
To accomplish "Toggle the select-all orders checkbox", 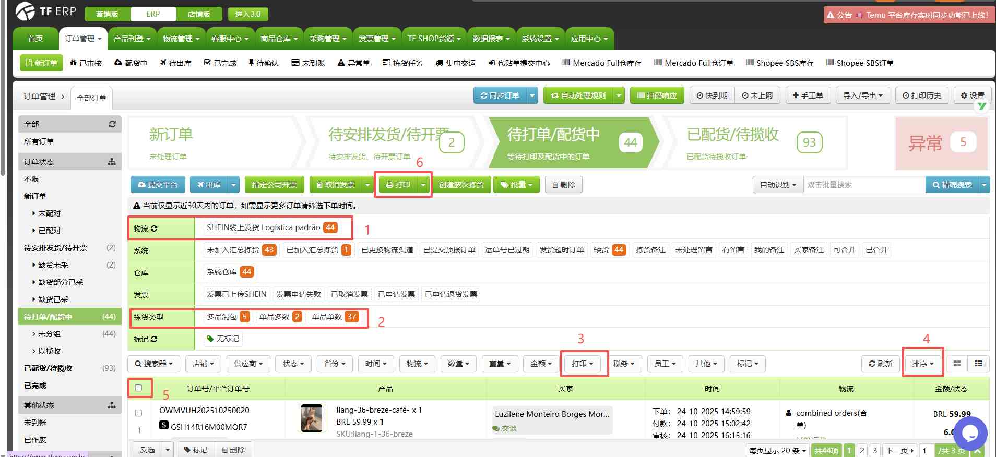I will coord(138,388).
